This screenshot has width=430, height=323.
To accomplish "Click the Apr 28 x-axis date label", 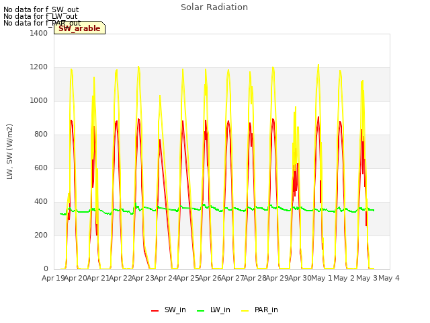I will point(255,278).
